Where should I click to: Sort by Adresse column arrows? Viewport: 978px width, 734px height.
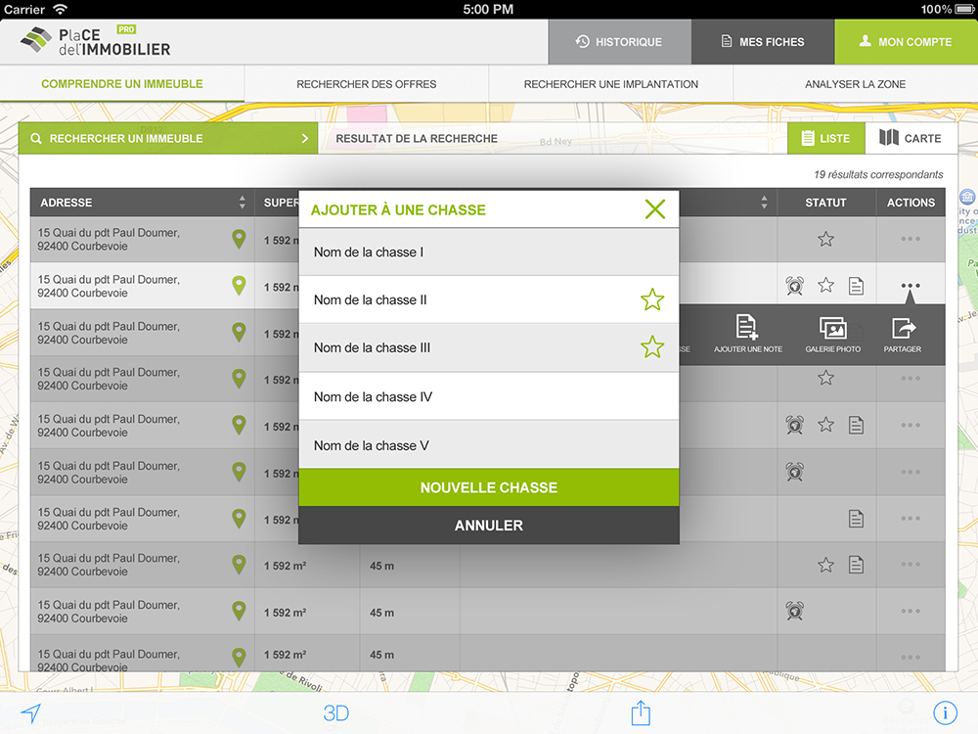243,203
